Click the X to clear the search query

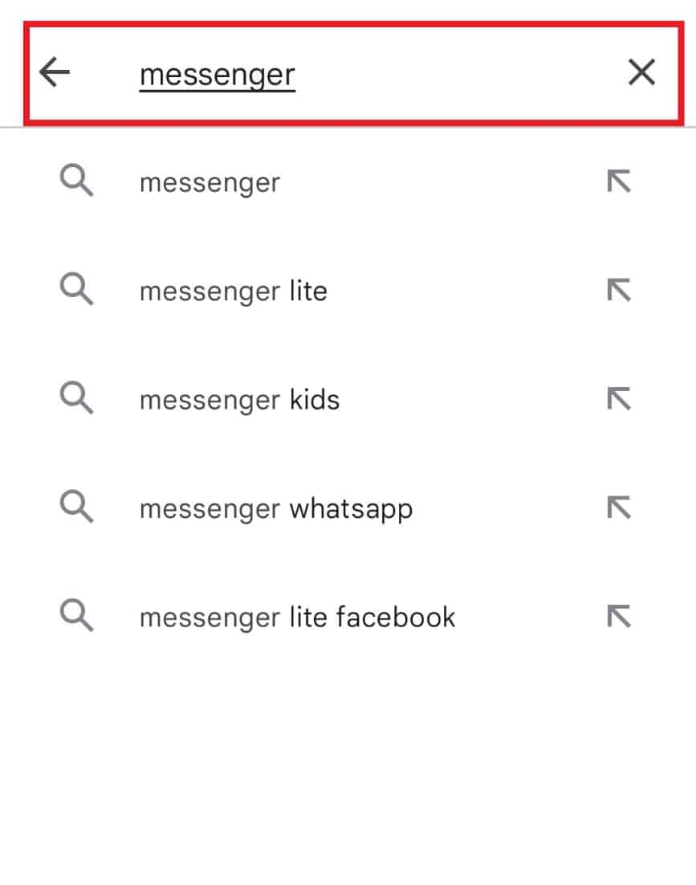641,71
